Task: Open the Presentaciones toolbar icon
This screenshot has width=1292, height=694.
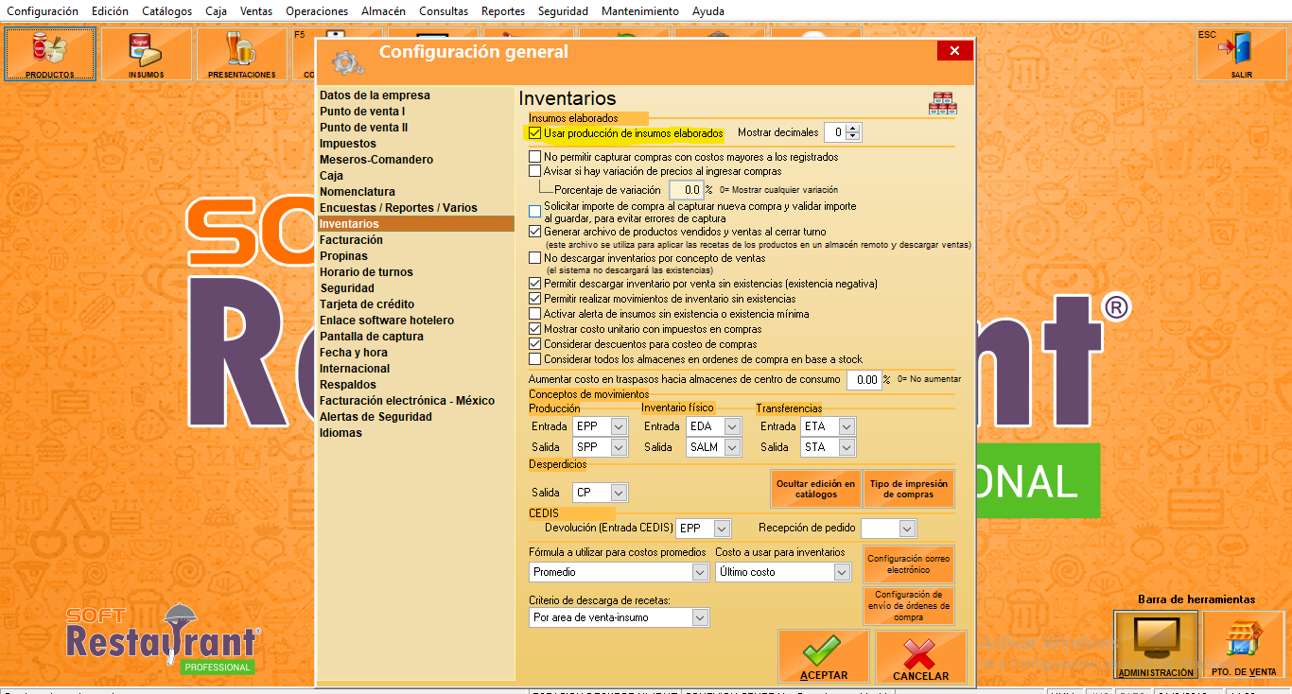Action: [242, 54]
